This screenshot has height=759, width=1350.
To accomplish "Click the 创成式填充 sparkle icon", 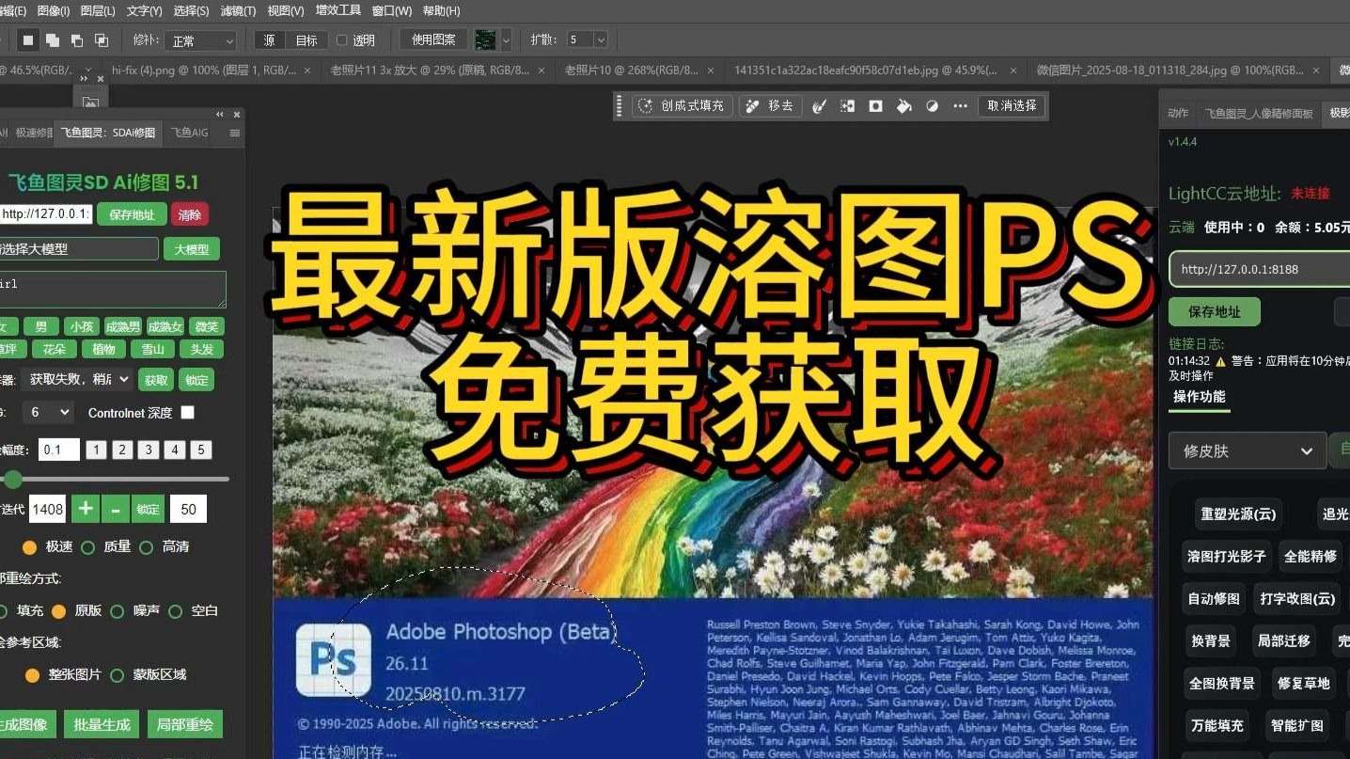I will 645,106.
